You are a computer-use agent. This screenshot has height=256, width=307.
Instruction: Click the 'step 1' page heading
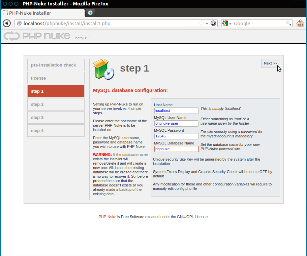coord(134,68)
